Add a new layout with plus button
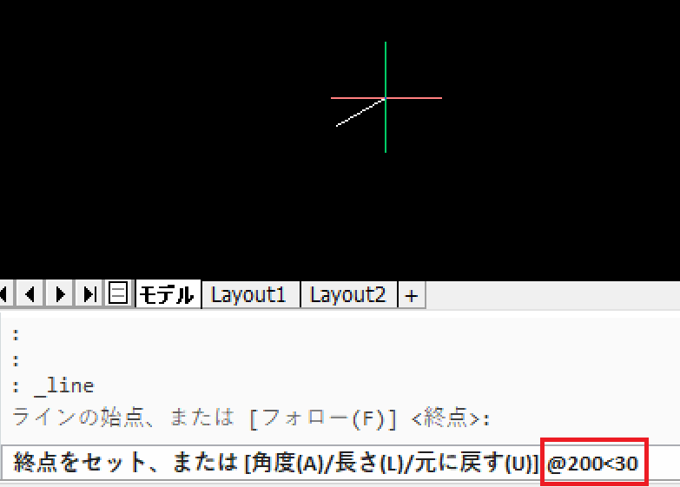680x487 pixels. click(x=412, y=295)
